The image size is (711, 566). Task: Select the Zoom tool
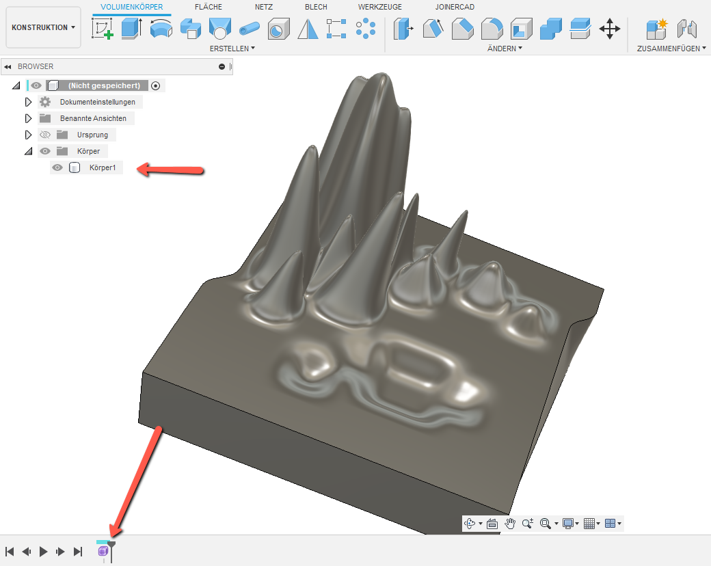coord(527,524)
